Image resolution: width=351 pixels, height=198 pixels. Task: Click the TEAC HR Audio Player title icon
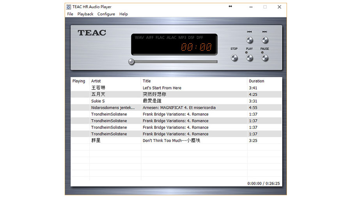coord(69,7)
